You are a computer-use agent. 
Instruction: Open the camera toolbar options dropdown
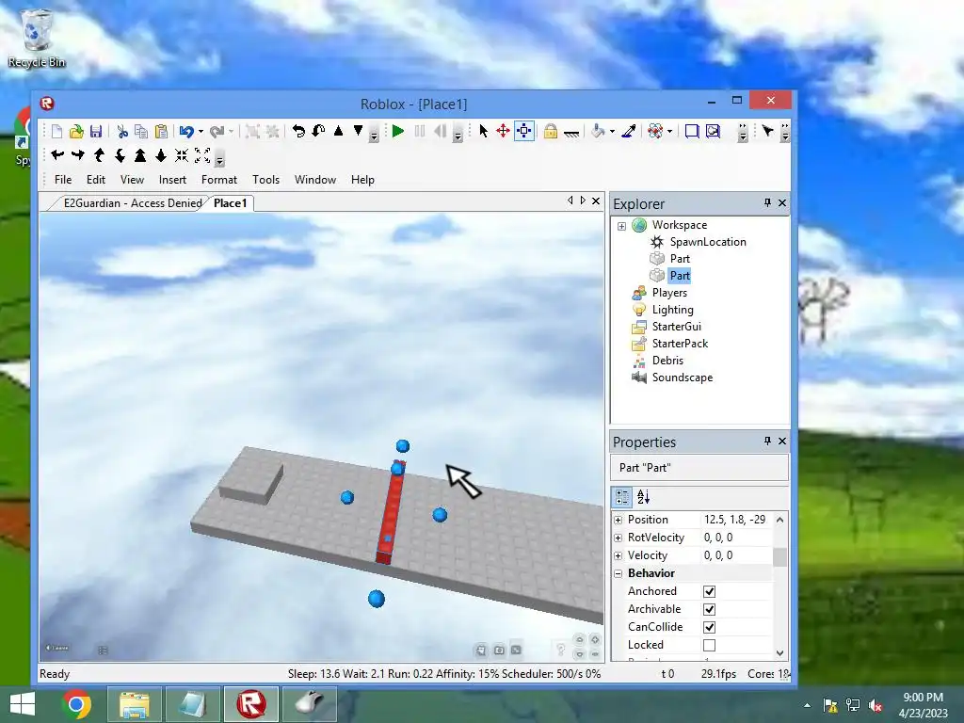[219, 159]
